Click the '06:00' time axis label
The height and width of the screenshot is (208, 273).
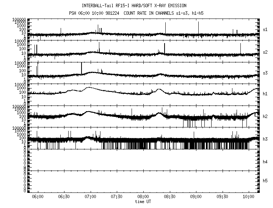[x=38, y=197]
